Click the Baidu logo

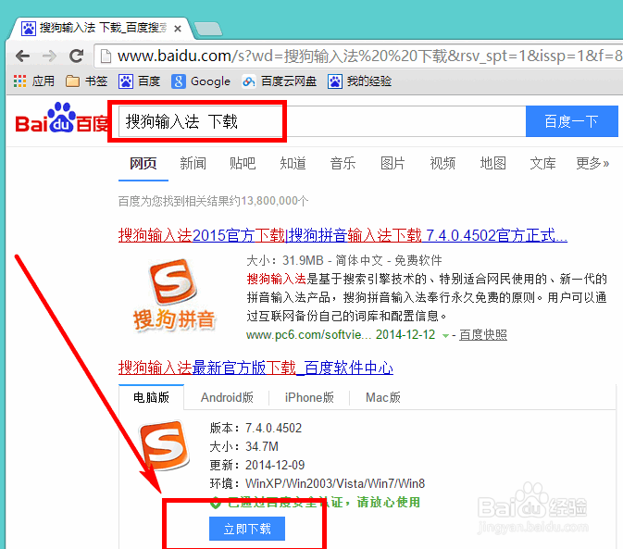point(61,118)
